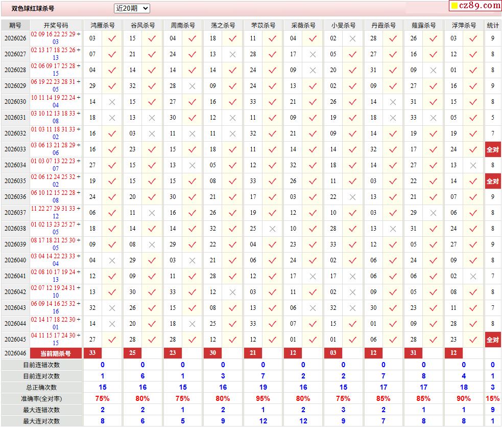Click the 全对 badge in row 2026033
This screenshot has width=502, height=427.
(492, 149)
